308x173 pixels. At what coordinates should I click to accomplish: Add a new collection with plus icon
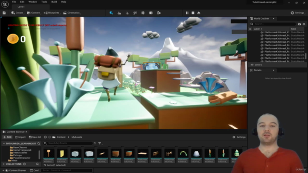(x=25, y=164)
